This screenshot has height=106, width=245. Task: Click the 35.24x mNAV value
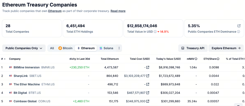point(192,101)
